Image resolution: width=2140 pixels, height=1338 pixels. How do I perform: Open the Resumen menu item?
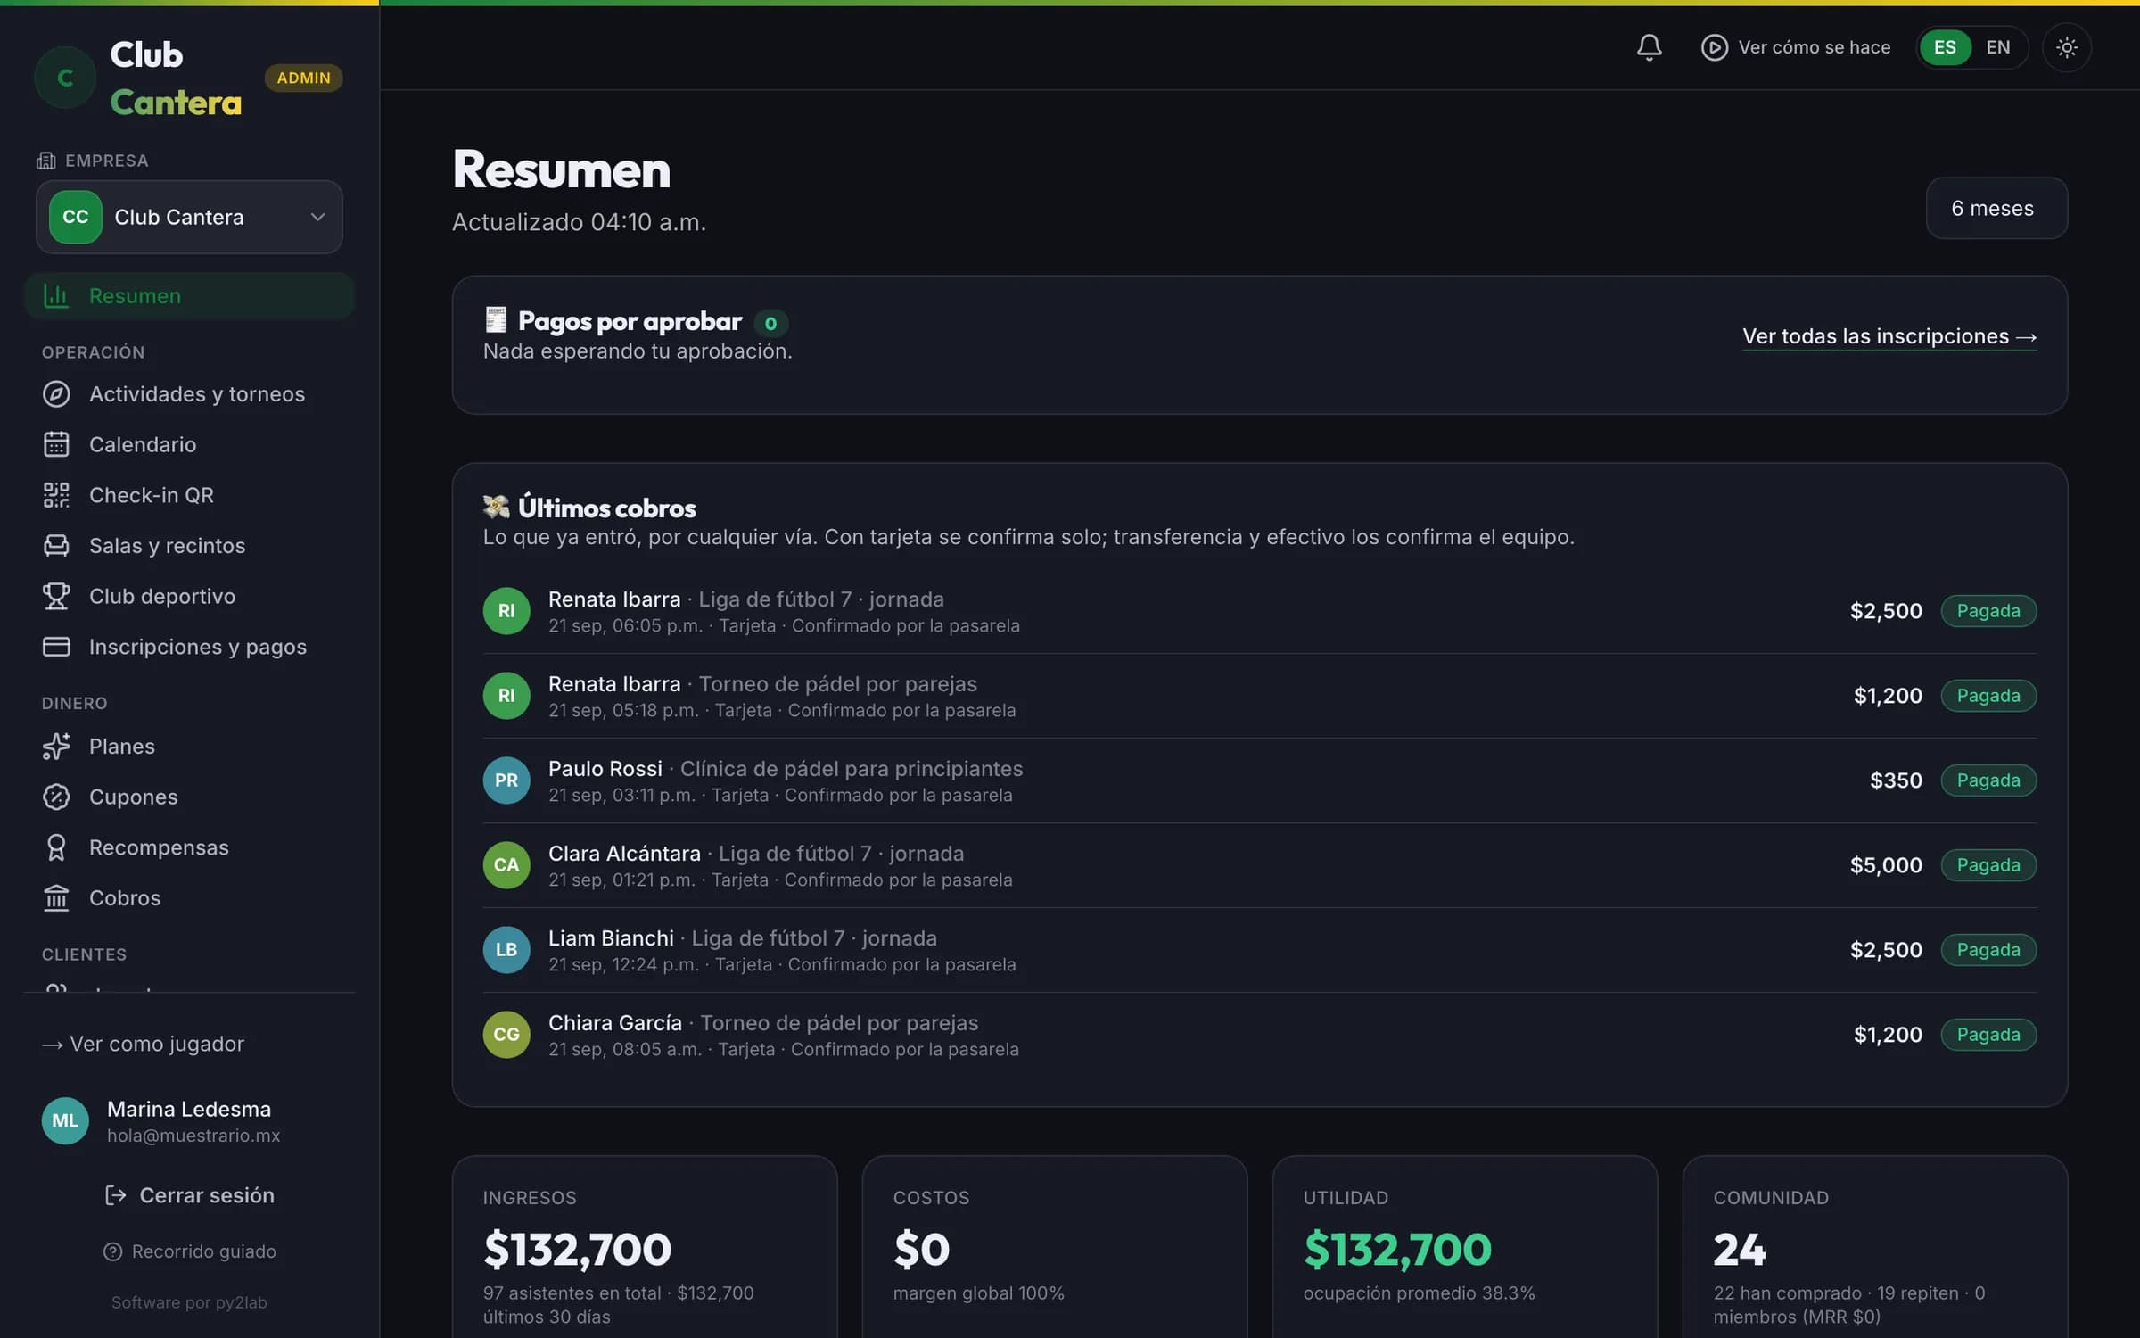pyautogui.click(x=189, y=295)
